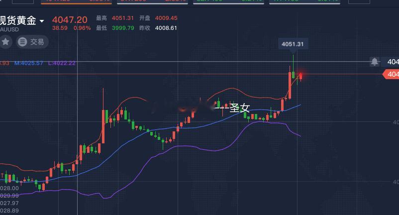
Task: Expand the 现货黄金 instrument dropdown arrow
Action: point(42,21)
